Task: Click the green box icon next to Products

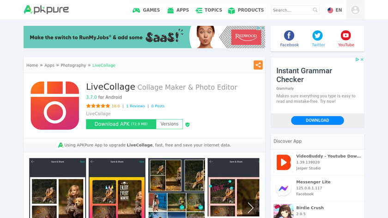Action: click(x=231, y=11)
